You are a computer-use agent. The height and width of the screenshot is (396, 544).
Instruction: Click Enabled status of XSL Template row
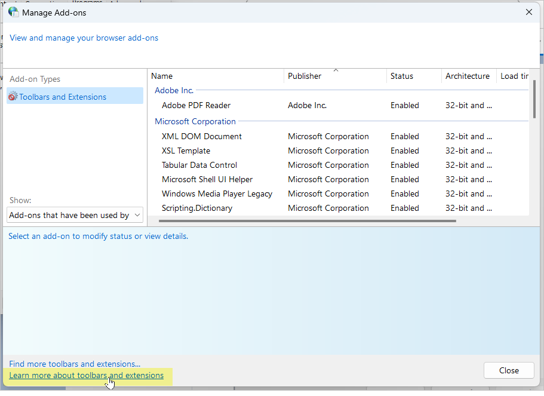coord(404,151)
